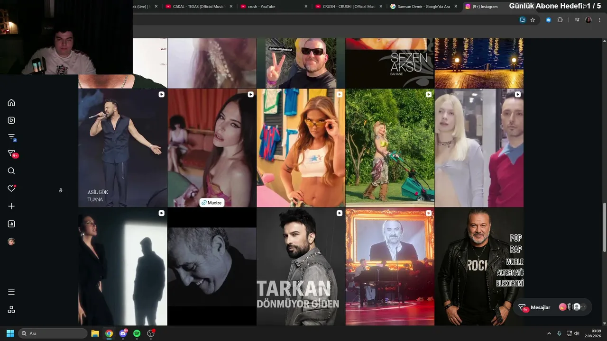Open the dashboard chart icon in sidebar
The image size is (607, 341).
coord(11,224)
